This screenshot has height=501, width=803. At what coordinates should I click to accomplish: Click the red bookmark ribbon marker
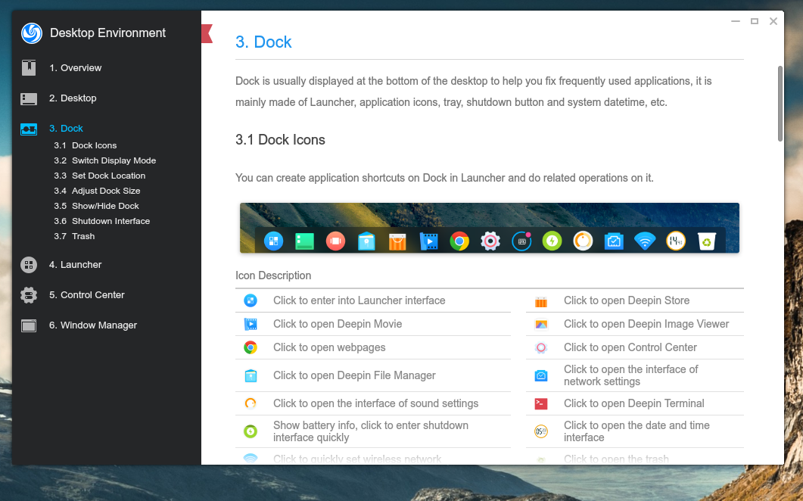207,33
